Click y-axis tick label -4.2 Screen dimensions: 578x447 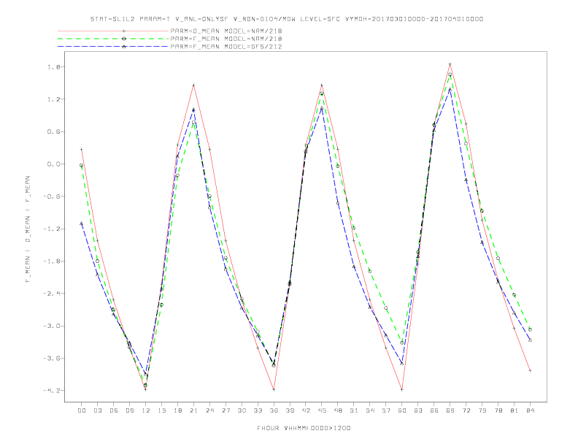pyautogui.click(x=51, y=391)
